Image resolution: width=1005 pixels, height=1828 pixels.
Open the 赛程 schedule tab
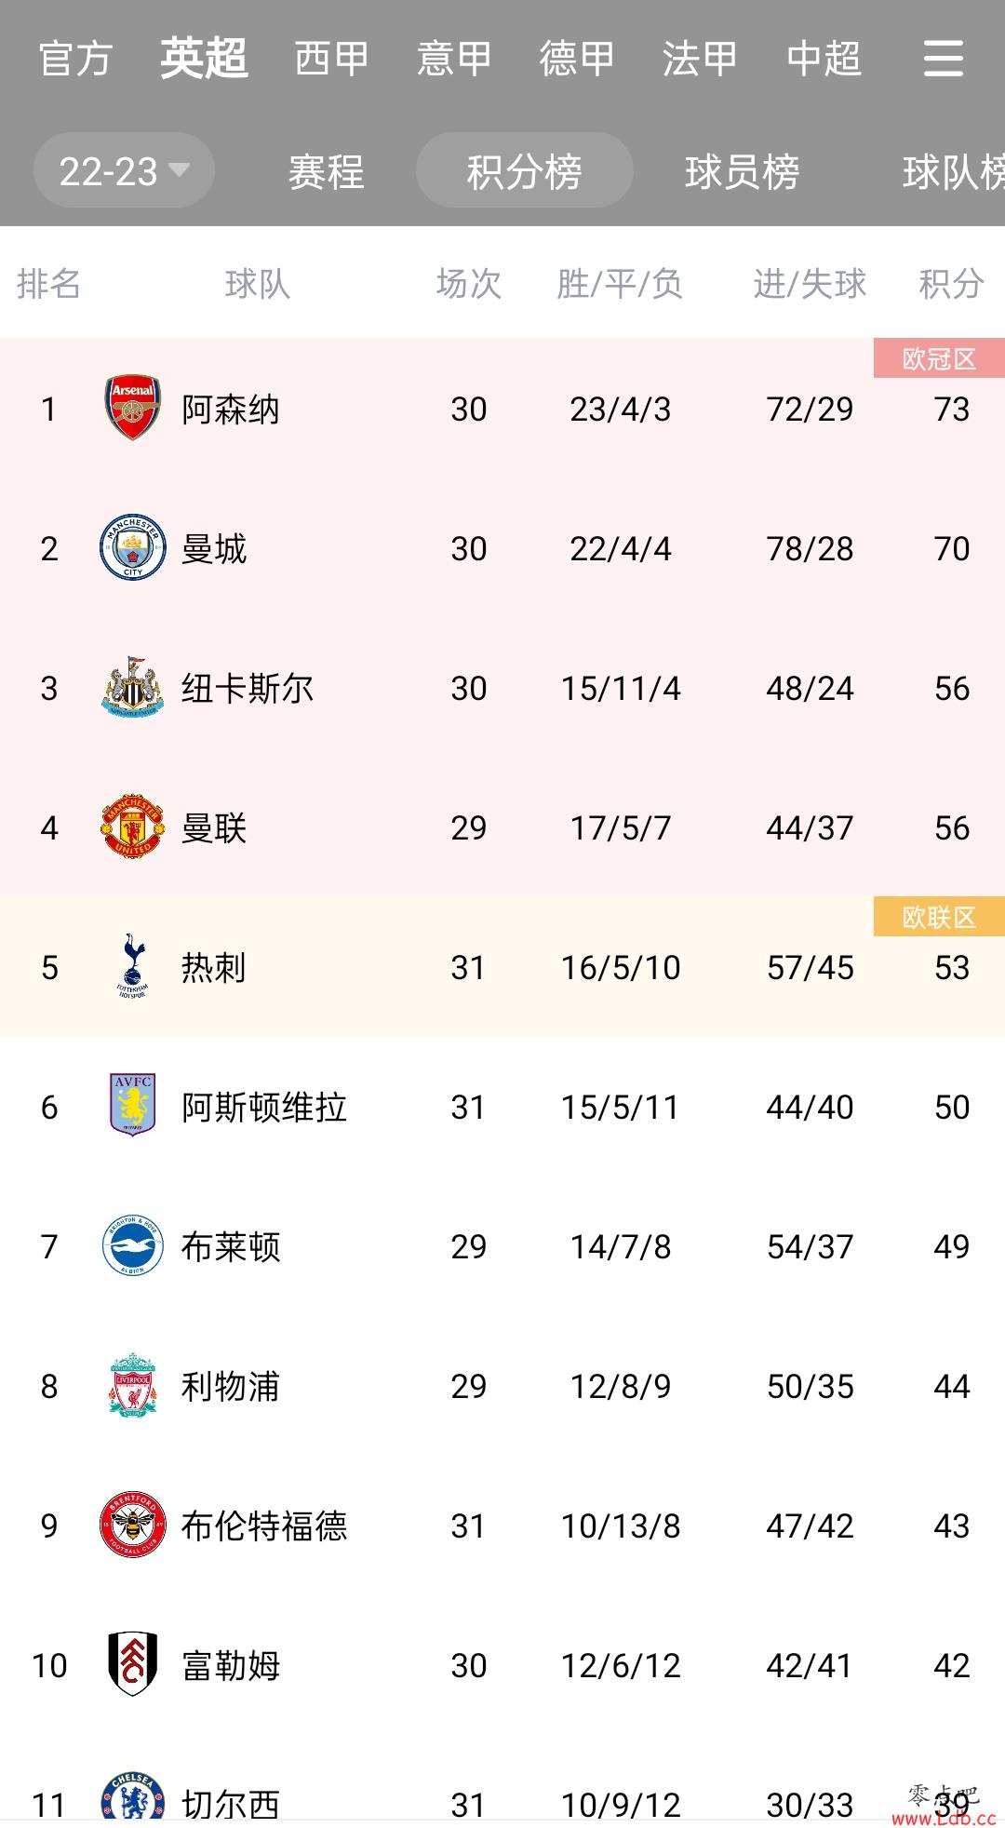(326, 171)
